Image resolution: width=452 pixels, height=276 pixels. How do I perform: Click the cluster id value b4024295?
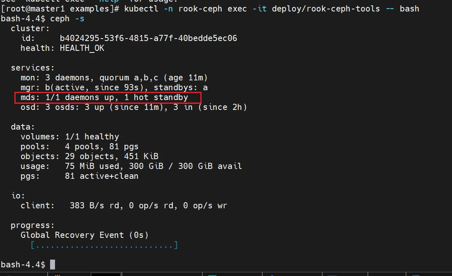point(148,39)
